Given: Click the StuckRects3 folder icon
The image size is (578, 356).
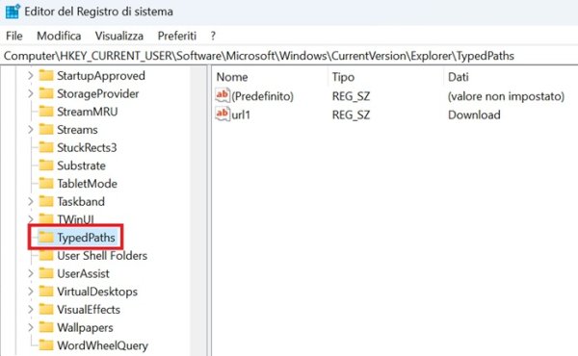Looking at the screenshot, I should [x=46, y=147].
